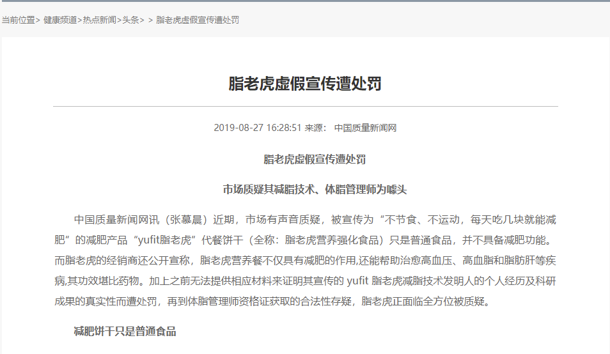
Task: Click the section heading 减肥饼干只是普通食品
Action: coord(125,332)
